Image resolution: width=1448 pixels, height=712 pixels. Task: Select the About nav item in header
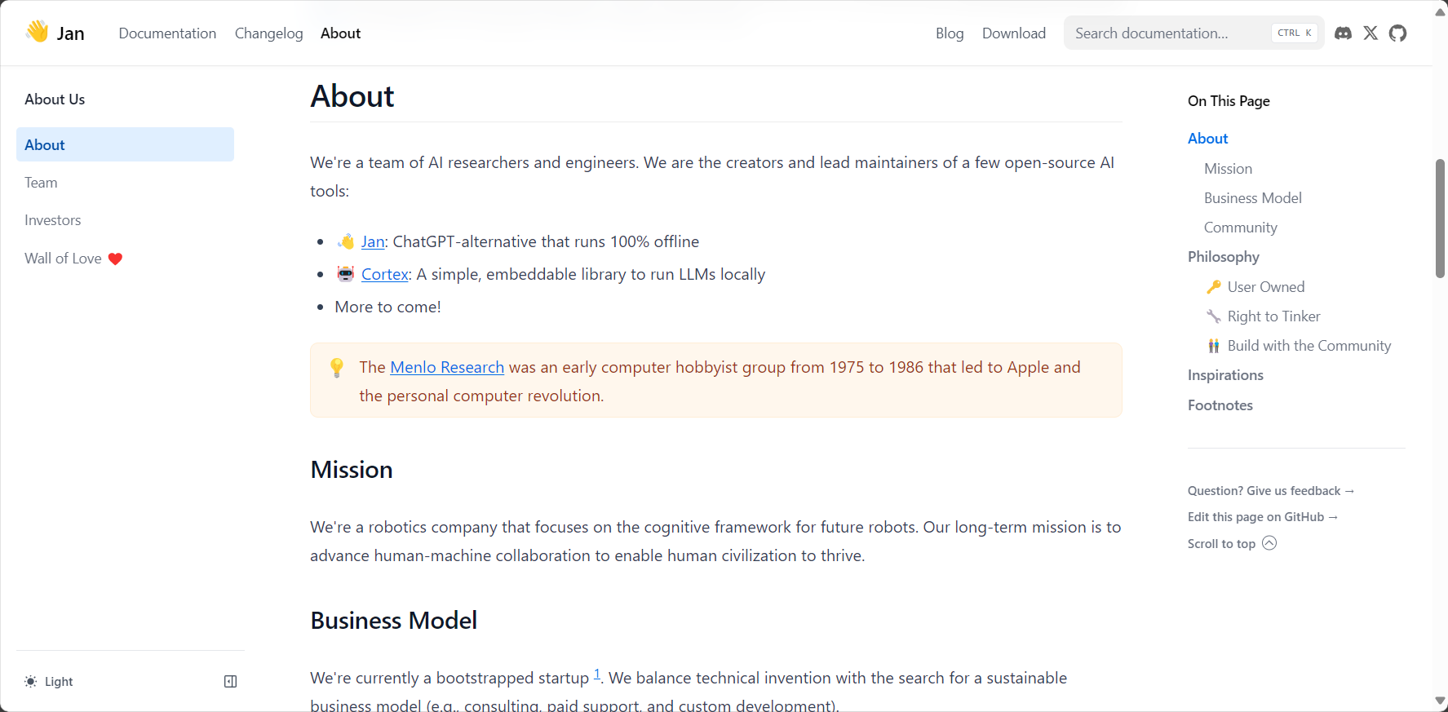340,33
